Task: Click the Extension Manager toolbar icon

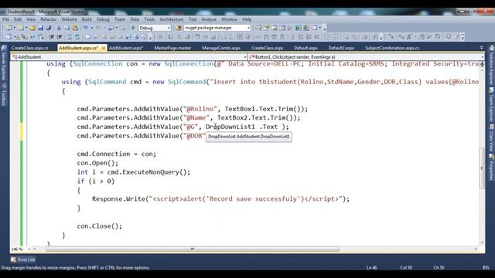Action: 306,28
